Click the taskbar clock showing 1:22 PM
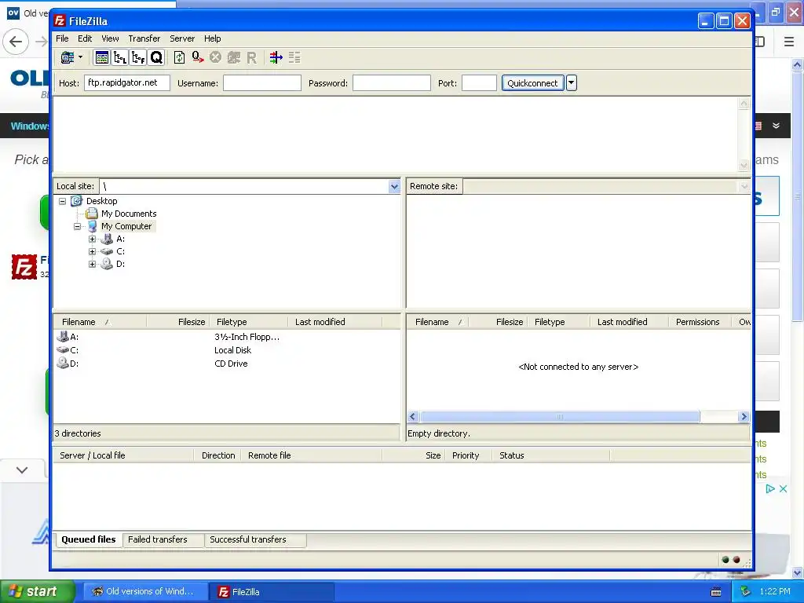Screen dimensions: 804x603 pyautogui.click(x=775, y=592)
